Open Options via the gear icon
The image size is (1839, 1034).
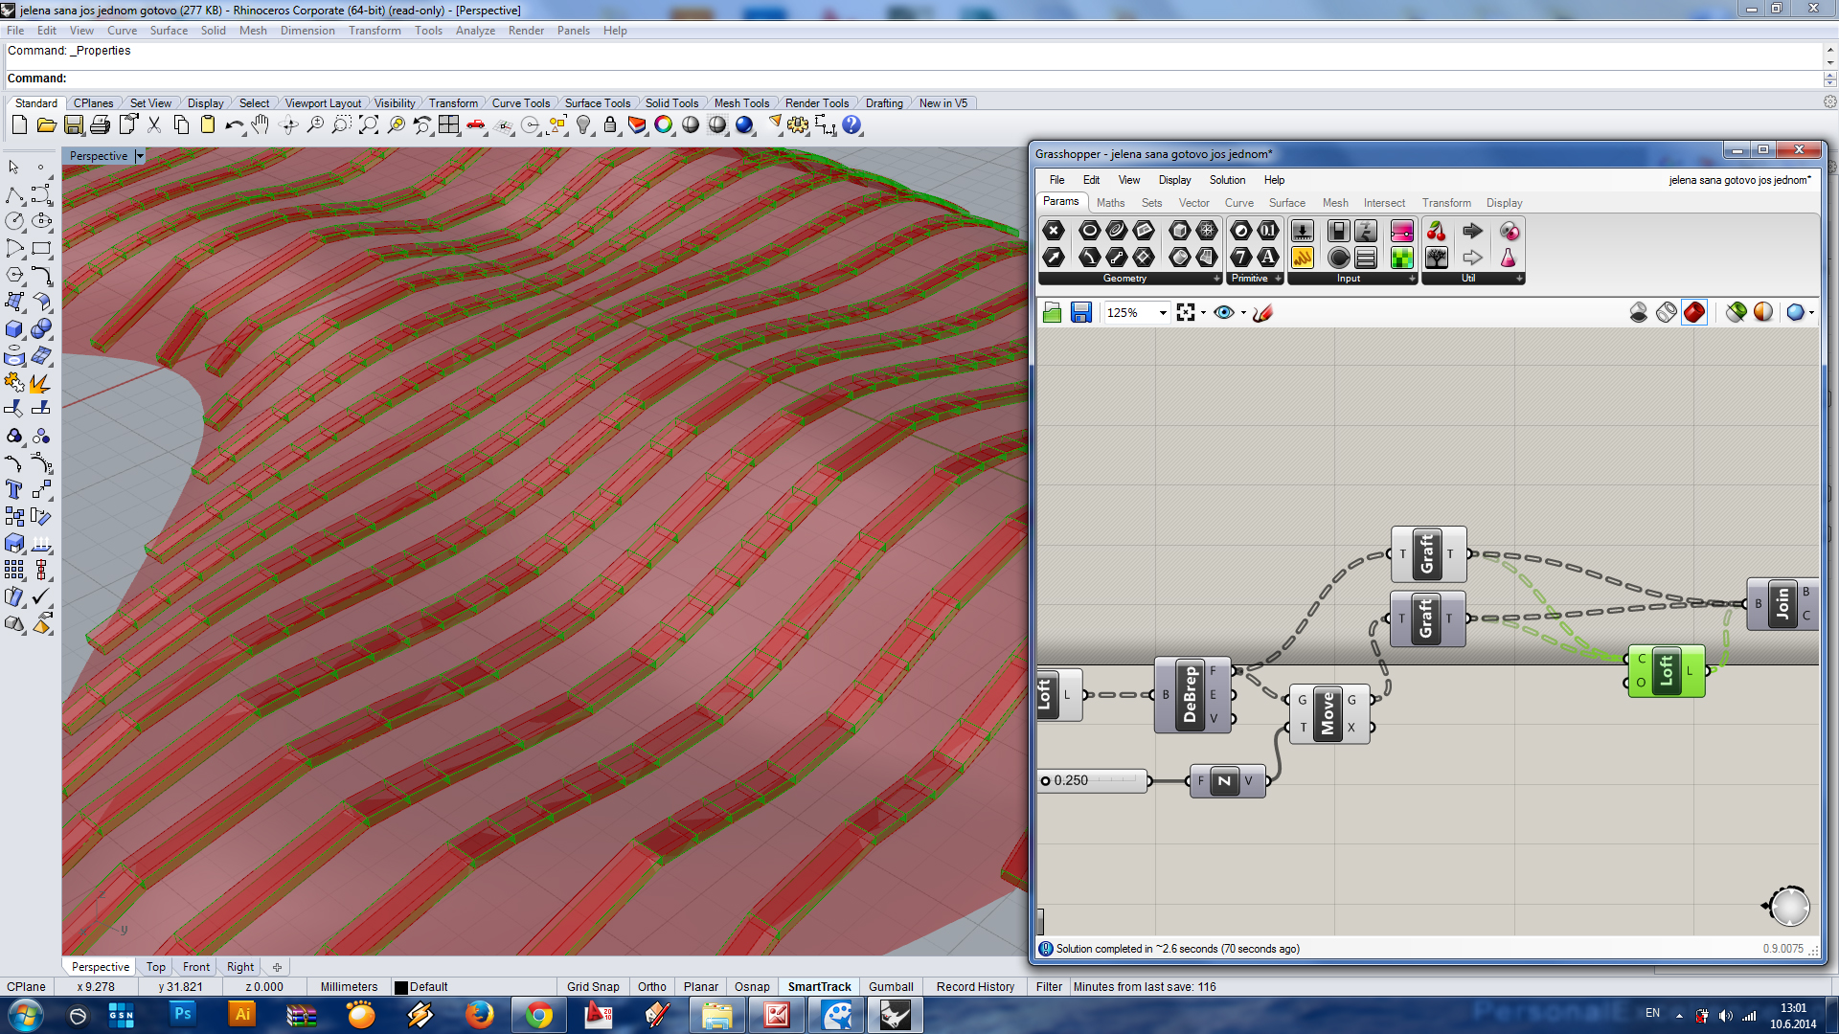pyautogui.click(x=798, y=124)
